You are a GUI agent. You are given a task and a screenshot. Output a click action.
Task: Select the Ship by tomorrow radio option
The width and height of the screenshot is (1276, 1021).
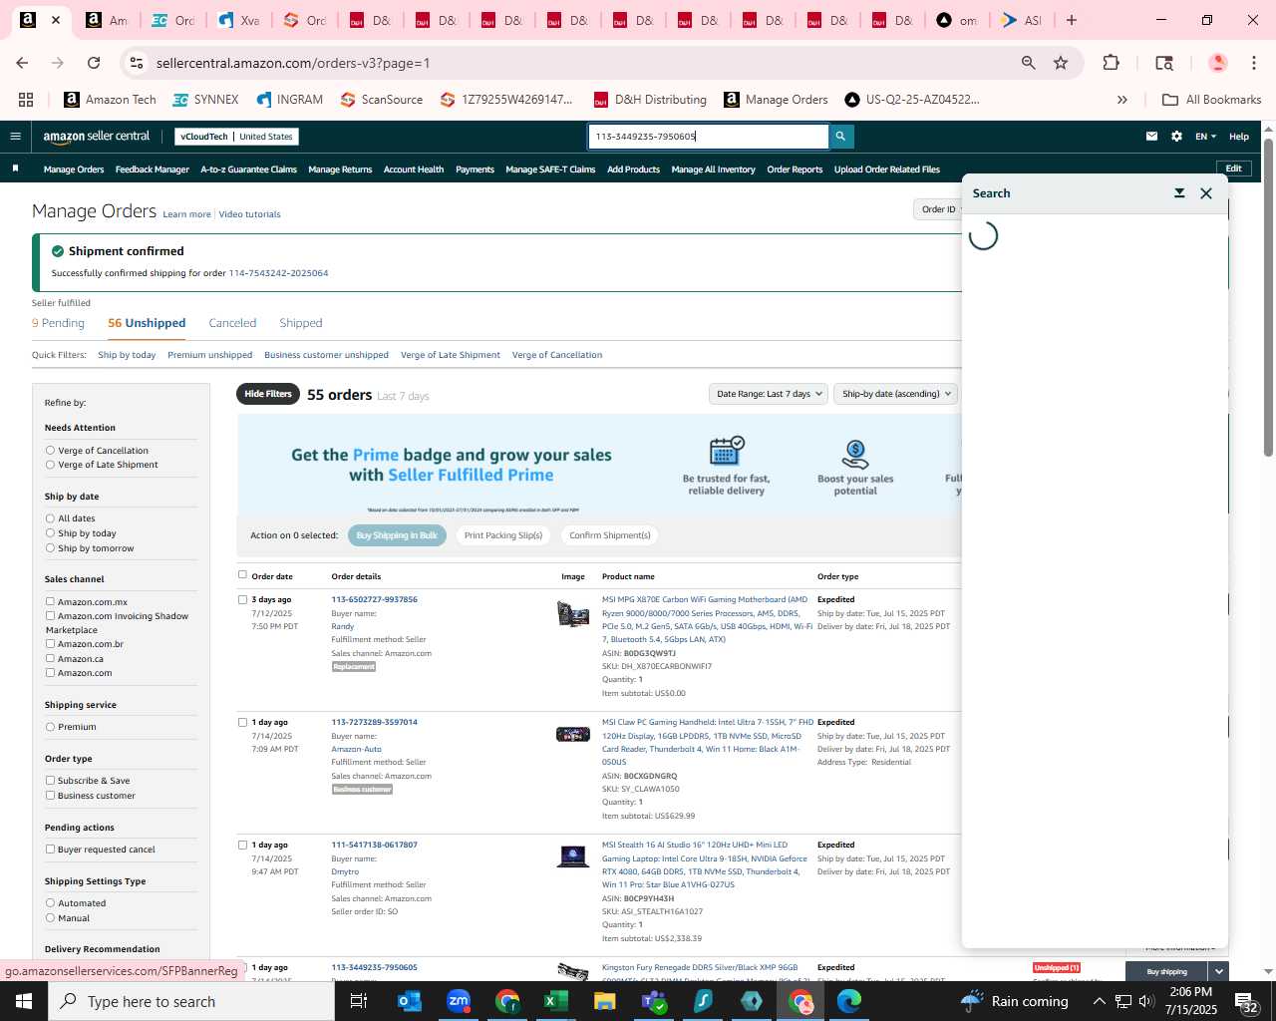50,548
